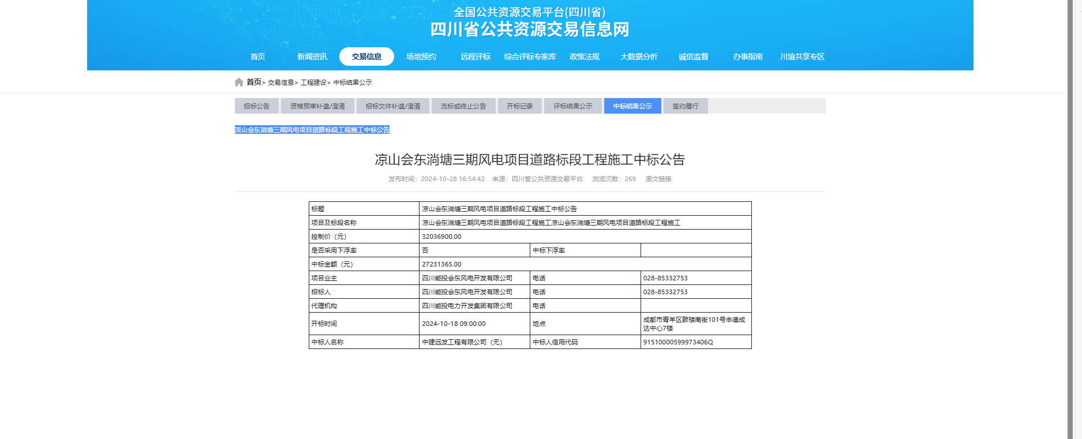Viewport: 1082px width, 439px height.
Task: Click 四川能投会东风电开发有限公司 in 项目业主 row
Action: tap(467, 278)
